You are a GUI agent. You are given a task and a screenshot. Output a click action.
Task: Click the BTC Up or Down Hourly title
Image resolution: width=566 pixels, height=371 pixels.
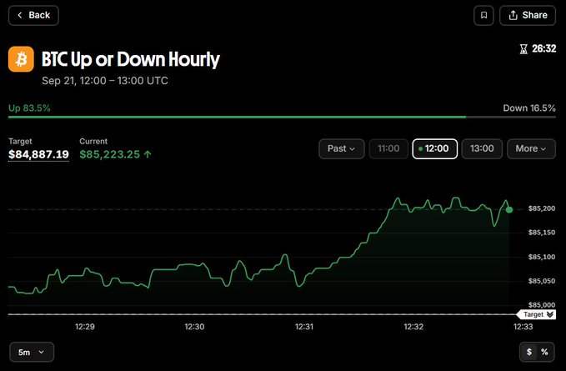point(131,59)
